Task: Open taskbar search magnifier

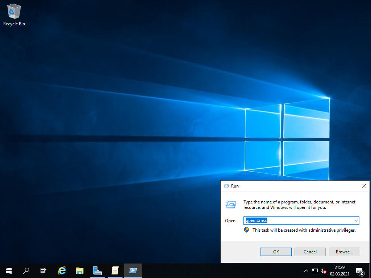Action: click(x=26, y=270)
